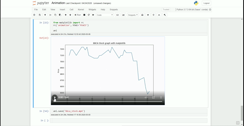This screenshot has width=244, height=126.
Task: Move the selected cell up
Action: point(66,15)
